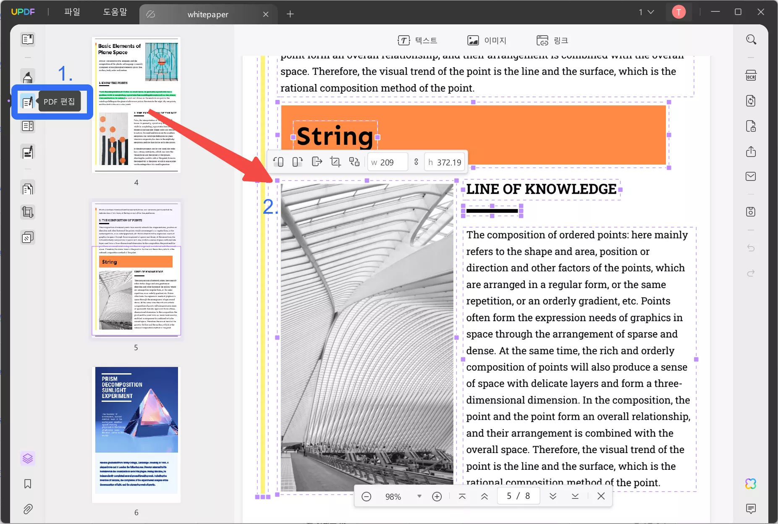Image resolution: width=778 pixels, height=524 pixels.
Task: Open the Bookmarks panel
Action: [x=28, y=484]
